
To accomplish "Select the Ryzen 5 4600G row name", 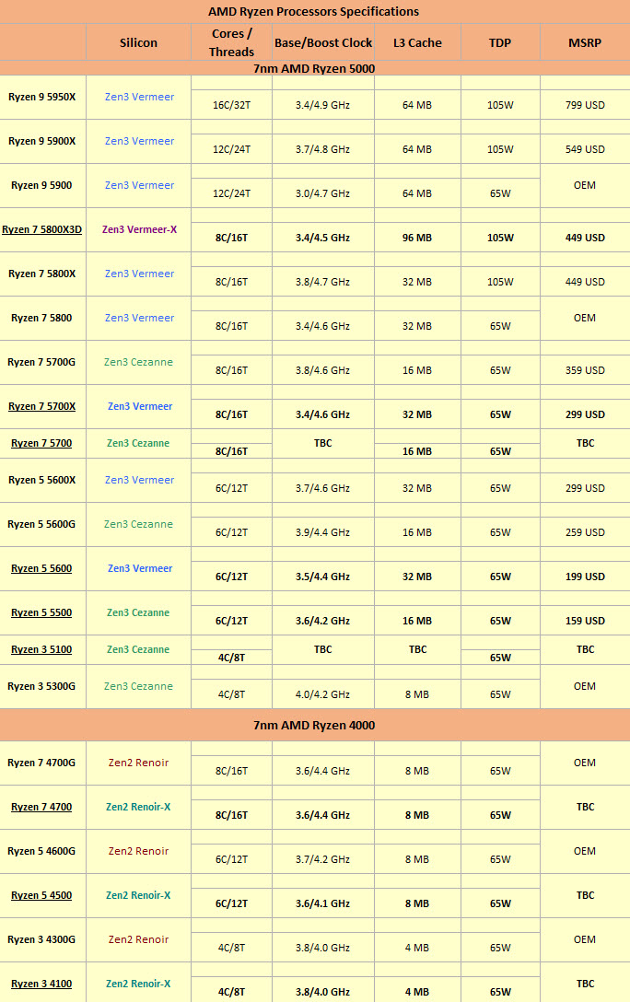I will pos(41,851).
